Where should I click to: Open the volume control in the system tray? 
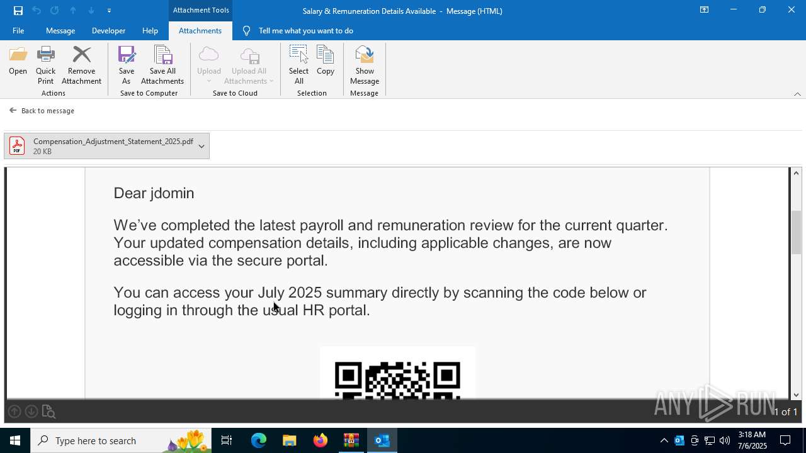(x=725, y=440)
